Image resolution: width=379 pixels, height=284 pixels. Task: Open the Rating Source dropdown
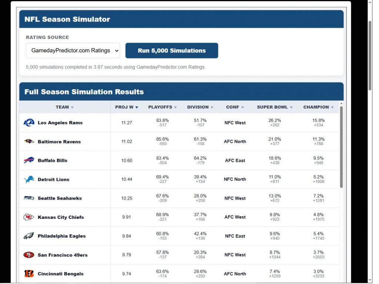[x=73, y=51]
